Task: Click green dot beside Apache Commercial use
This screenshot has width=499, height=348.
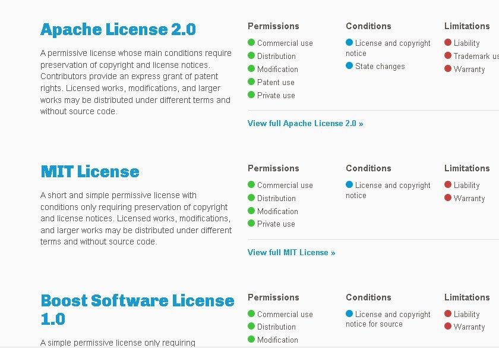Action: pyautogui.click(x=251, y=42)
